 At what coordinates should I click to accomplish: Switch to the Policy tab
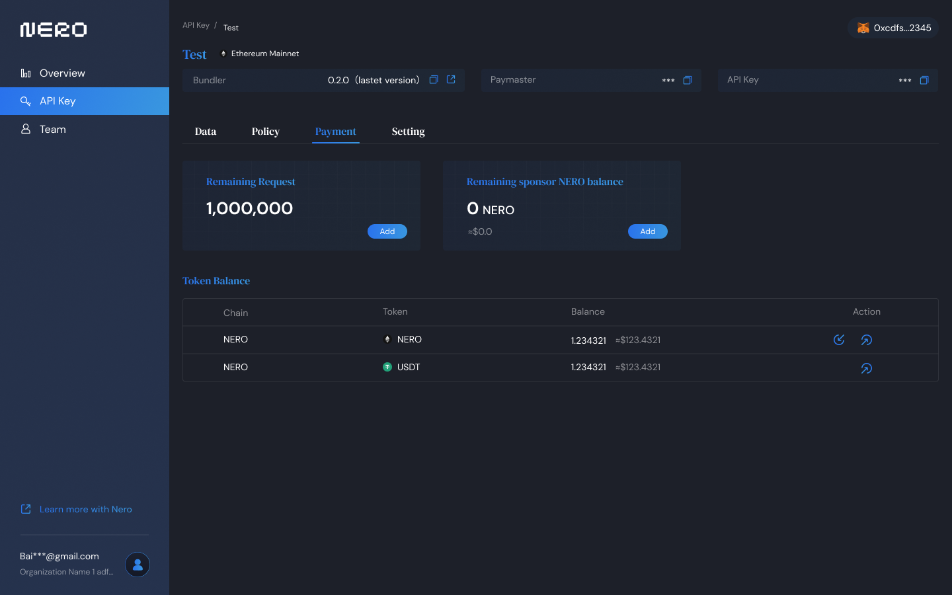coord(266,132)
